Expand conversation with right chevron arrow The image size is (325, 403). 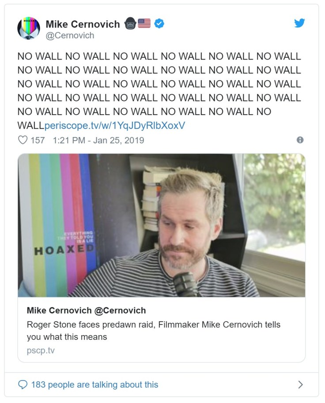coord(300,384)
